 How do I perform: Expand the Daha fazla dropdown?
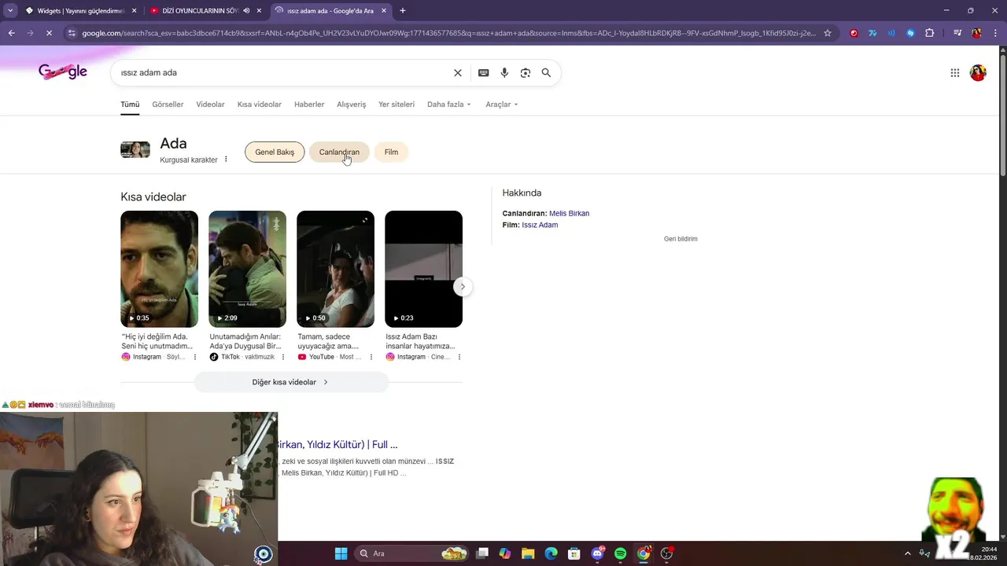pyautogui.click(x=448, y=105)
